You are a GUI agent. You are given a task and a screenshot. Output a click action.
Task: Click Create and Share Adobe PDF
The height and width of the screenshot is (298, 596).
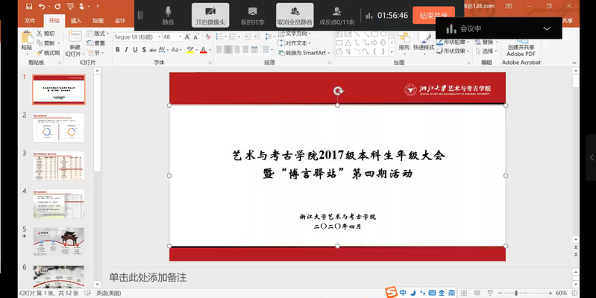tap(521, 48)
